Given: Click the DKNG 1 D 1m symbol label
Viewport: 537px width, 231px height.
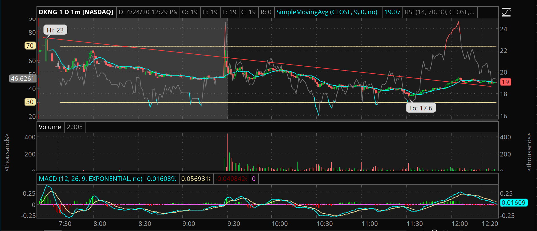Looking at the screenshot, I should point(76,12).
